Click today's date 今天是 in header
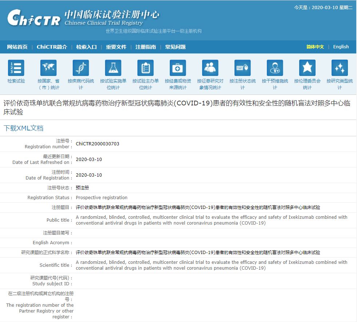This screenshot has height=322, width=357. (323, 8)
